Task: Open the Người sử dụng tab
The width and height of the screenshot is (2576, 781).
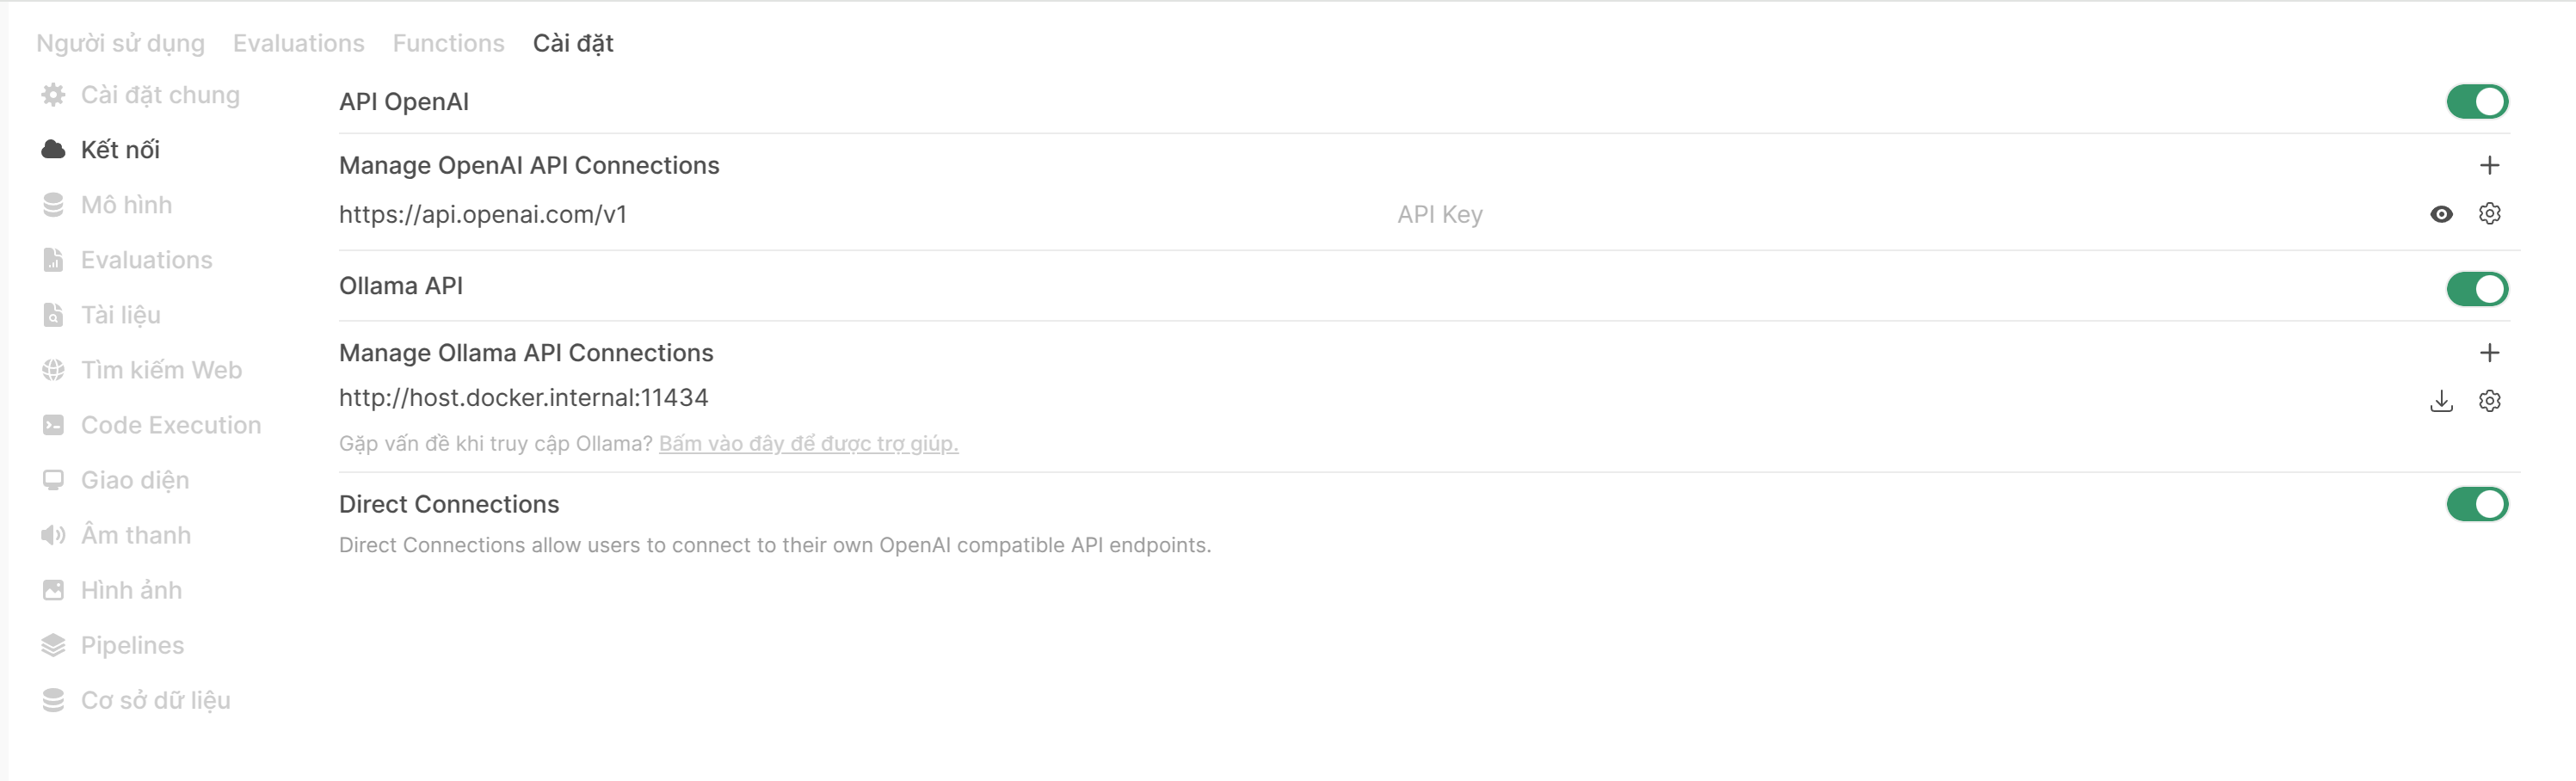Action: pos(120,43)
